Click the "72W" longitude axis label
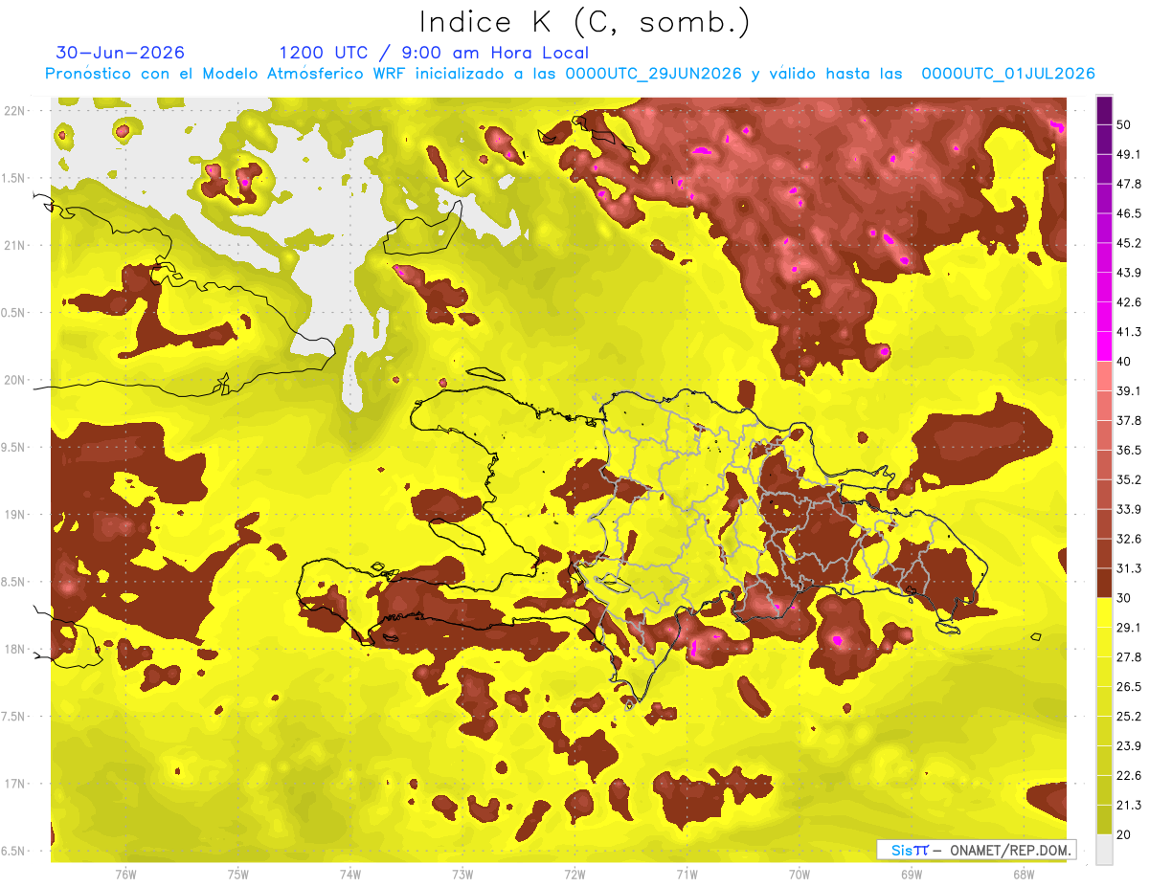This screenshot has height=887, width=1149. (574, 874)
